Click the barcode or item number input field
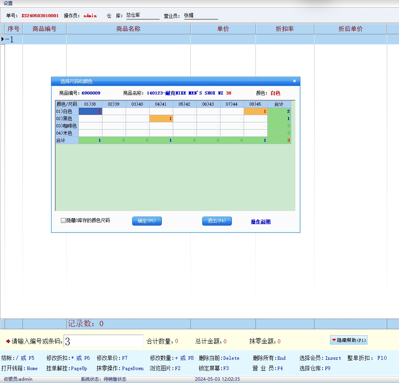 point(103,341)
